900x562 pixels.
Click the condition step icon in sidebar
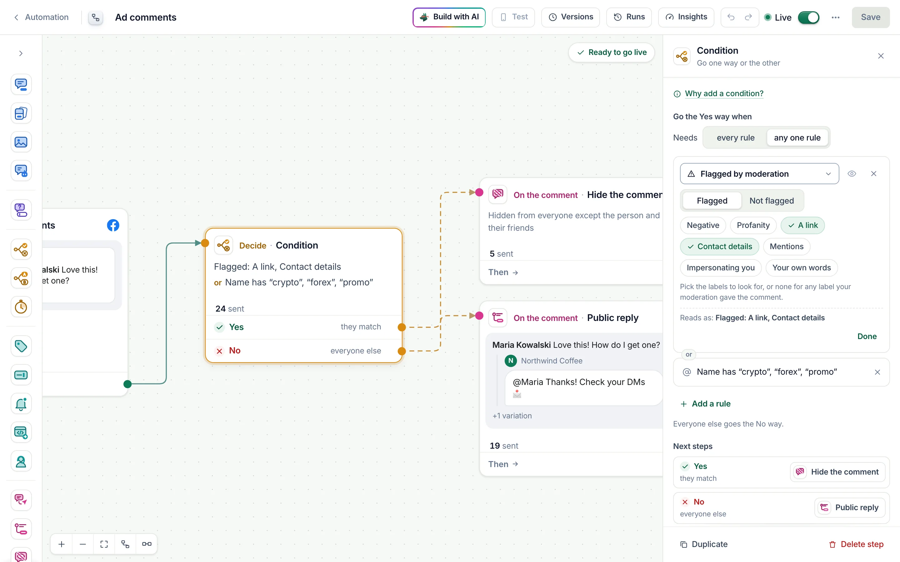pyautogui.click(x=21, y=249)
